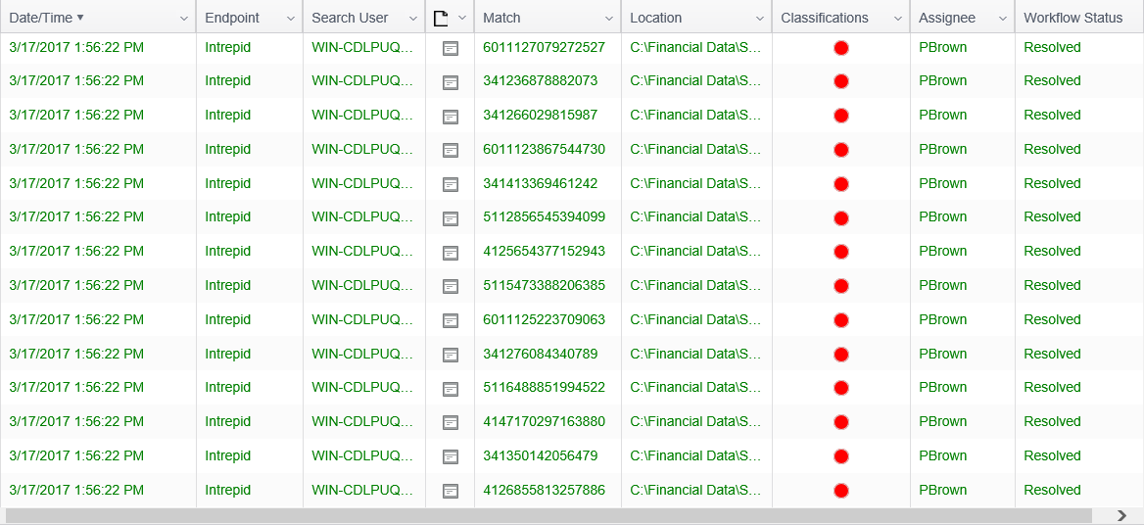Open the Endpoint column dropdown arrow
Viewport: 1144px width, 525px height.
click(x=290, y=19)
